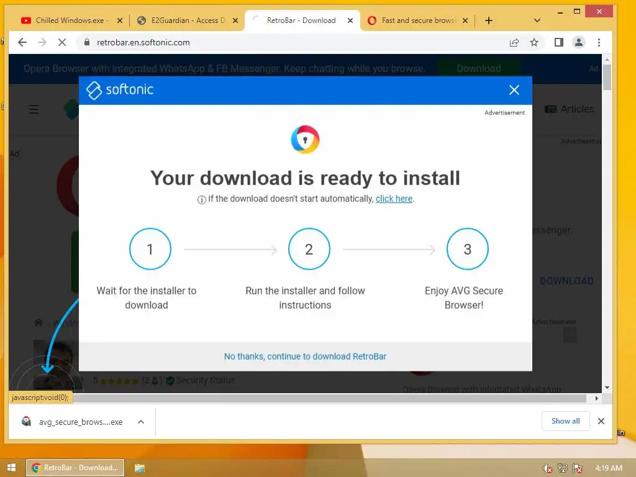Viewport: 636px width, 477px height.
Task: Click the scroll right arrow
Action: 597,398
